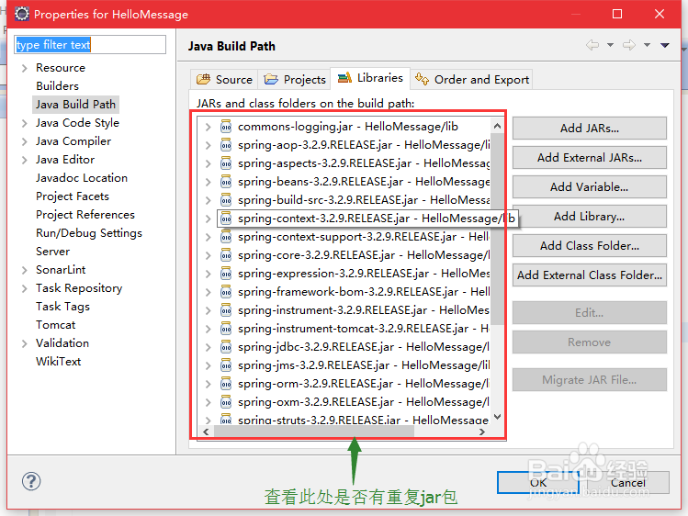Dismiss dialog with Cancel button
Image resolution: width=688 pixels, height=516 pixels.
pyautogui.click(x=628, y=482)
